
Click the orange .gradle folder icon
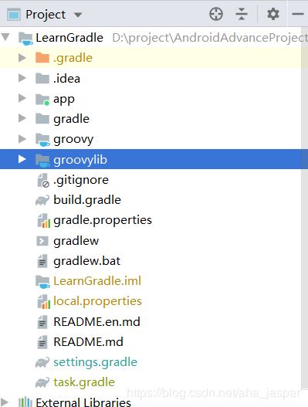(x=42, y=58)
